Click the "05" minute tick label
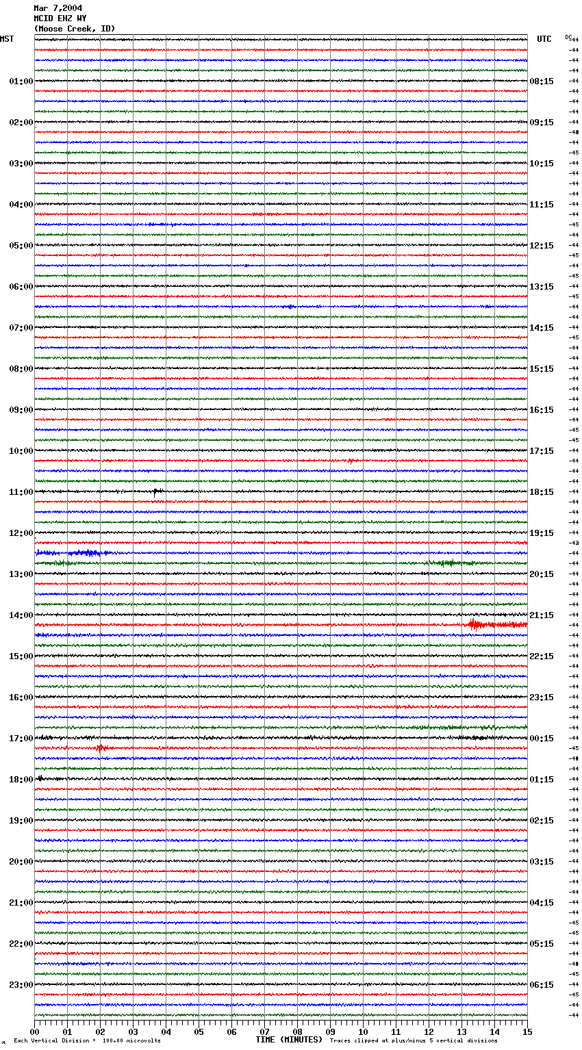The width and height of the screenshot is (582, 1050). [199, 1032]
